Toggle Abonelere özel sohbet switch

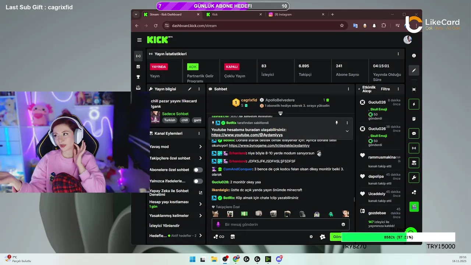(x=198, y=170)
